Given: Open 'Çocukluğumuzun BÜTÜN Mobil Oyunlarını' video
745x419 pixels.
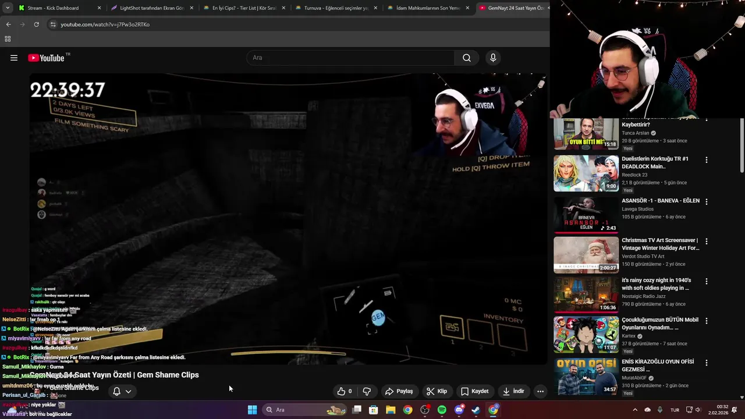Looking at the screenshot, I should 660,324.
